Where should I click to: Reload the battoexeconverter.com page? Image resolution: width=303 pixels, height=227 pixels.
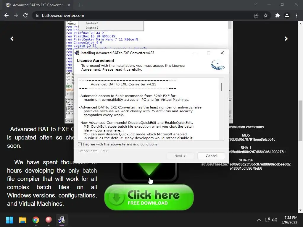25,15
